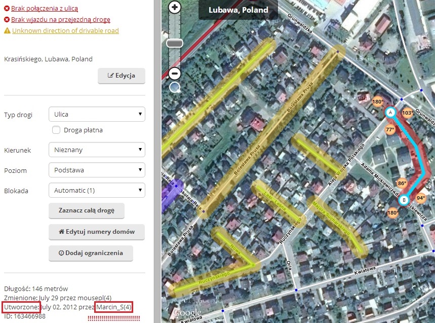Click the segment endpoint marker A
435x323 pixels.
coord(390,113)
